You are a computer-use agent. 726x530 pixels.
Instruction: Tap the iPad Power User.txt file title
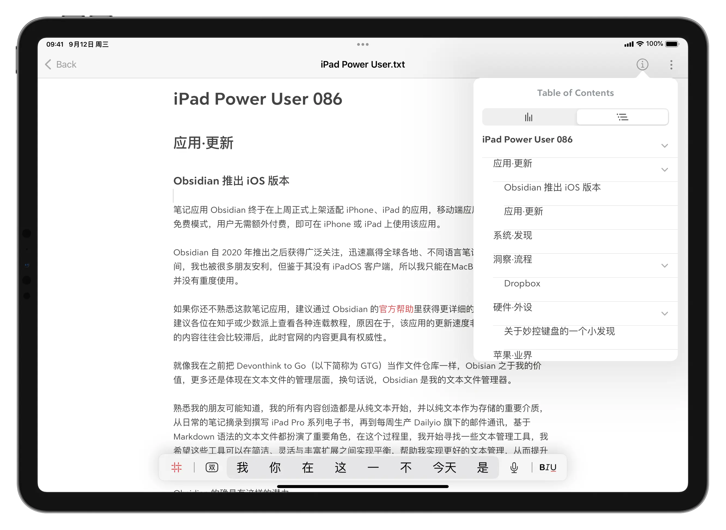[363, 65]
